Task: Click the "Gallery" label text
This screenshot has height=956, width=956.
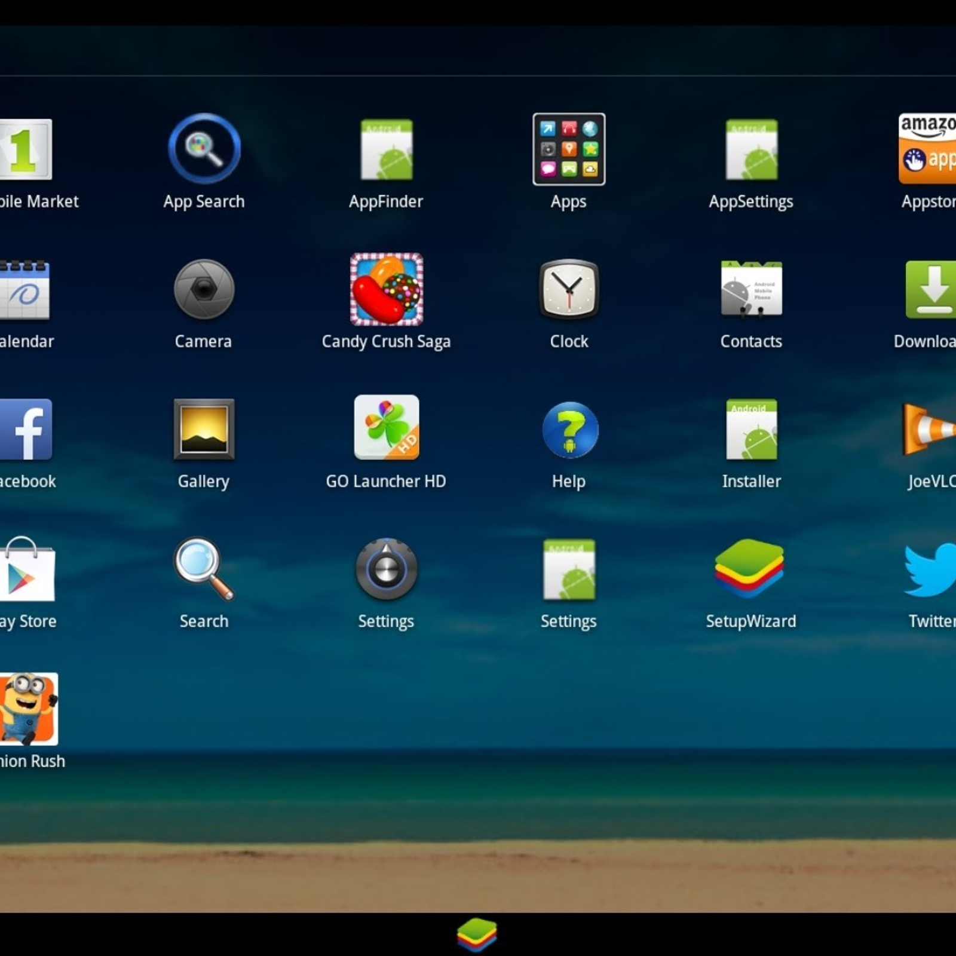Action: click(204, 482)
